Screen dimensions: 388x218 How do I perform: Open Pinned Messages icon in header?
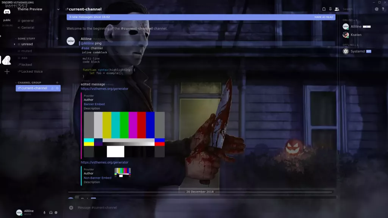point(330,9)
